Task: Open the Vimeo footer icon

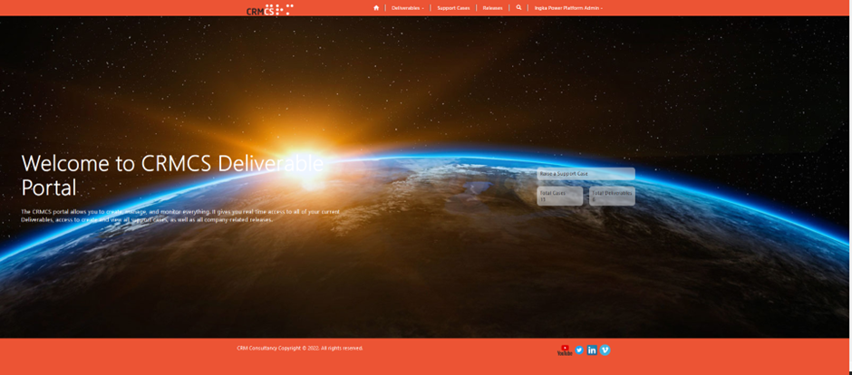Action: point(605,350)
